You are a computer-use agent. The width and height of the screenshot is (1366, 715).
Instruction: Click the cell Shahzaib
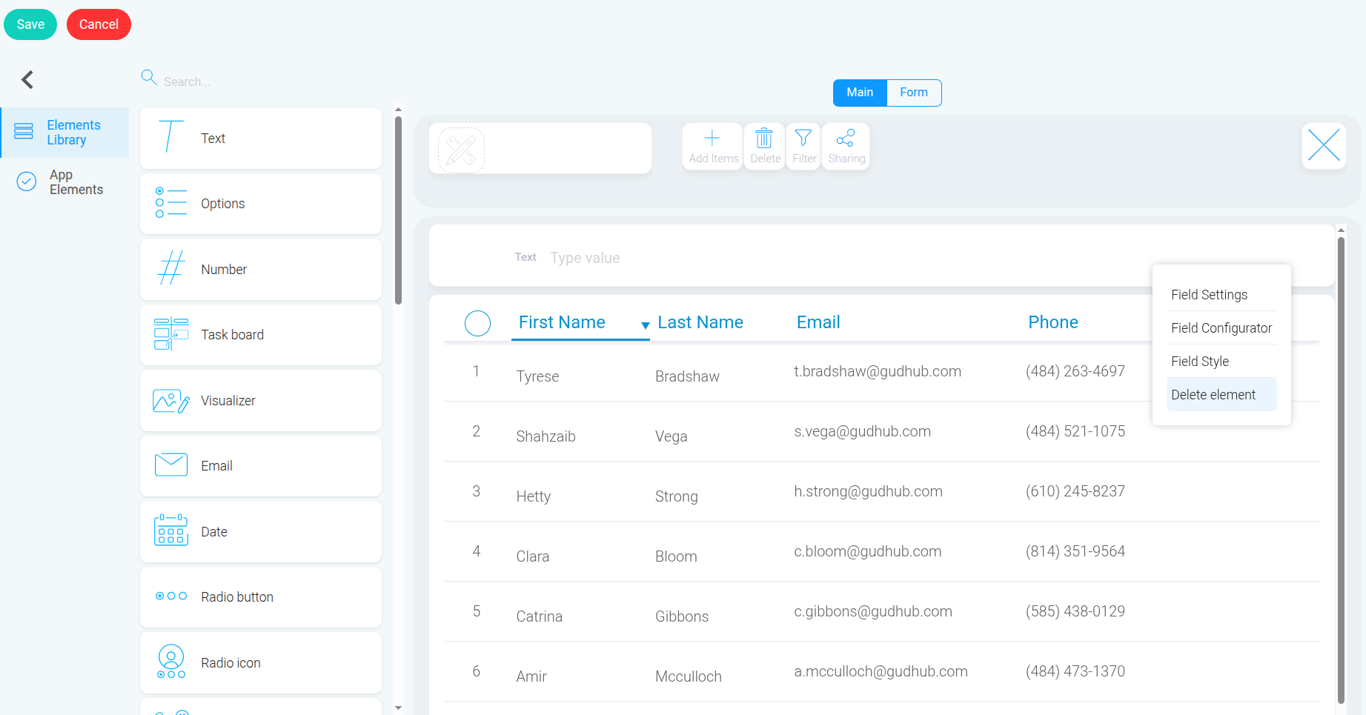546,436
